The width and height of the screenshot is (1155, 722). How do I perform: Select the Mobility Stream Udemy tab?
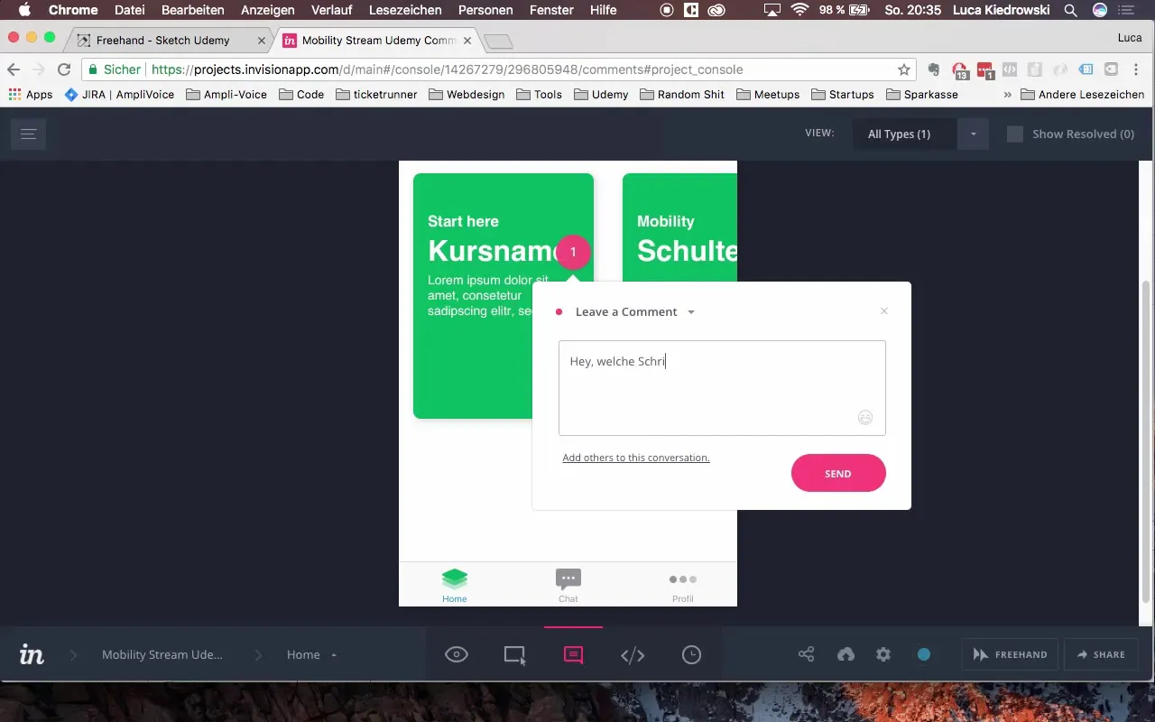[x=377, y=41]
